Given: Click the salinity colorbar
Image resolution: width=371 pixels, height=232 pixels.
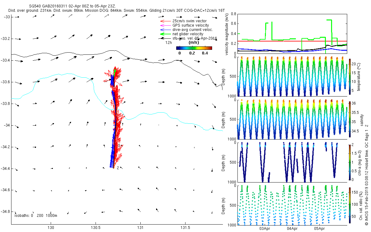Looking at the screenshot, I should 350,120.
